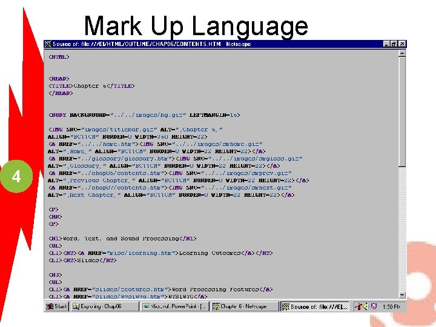Click the Start button Windows logo
Viewport: 436px width, 327px height.
tap(50, 306)
